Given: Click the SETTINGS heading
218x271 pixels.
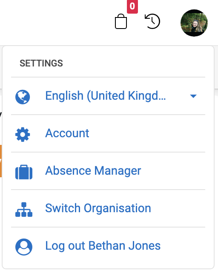Looking at the screenshot, I should (41, 63).
